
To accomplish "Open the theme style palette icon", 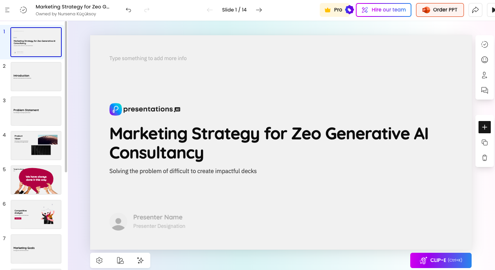I will click(120, 260).
